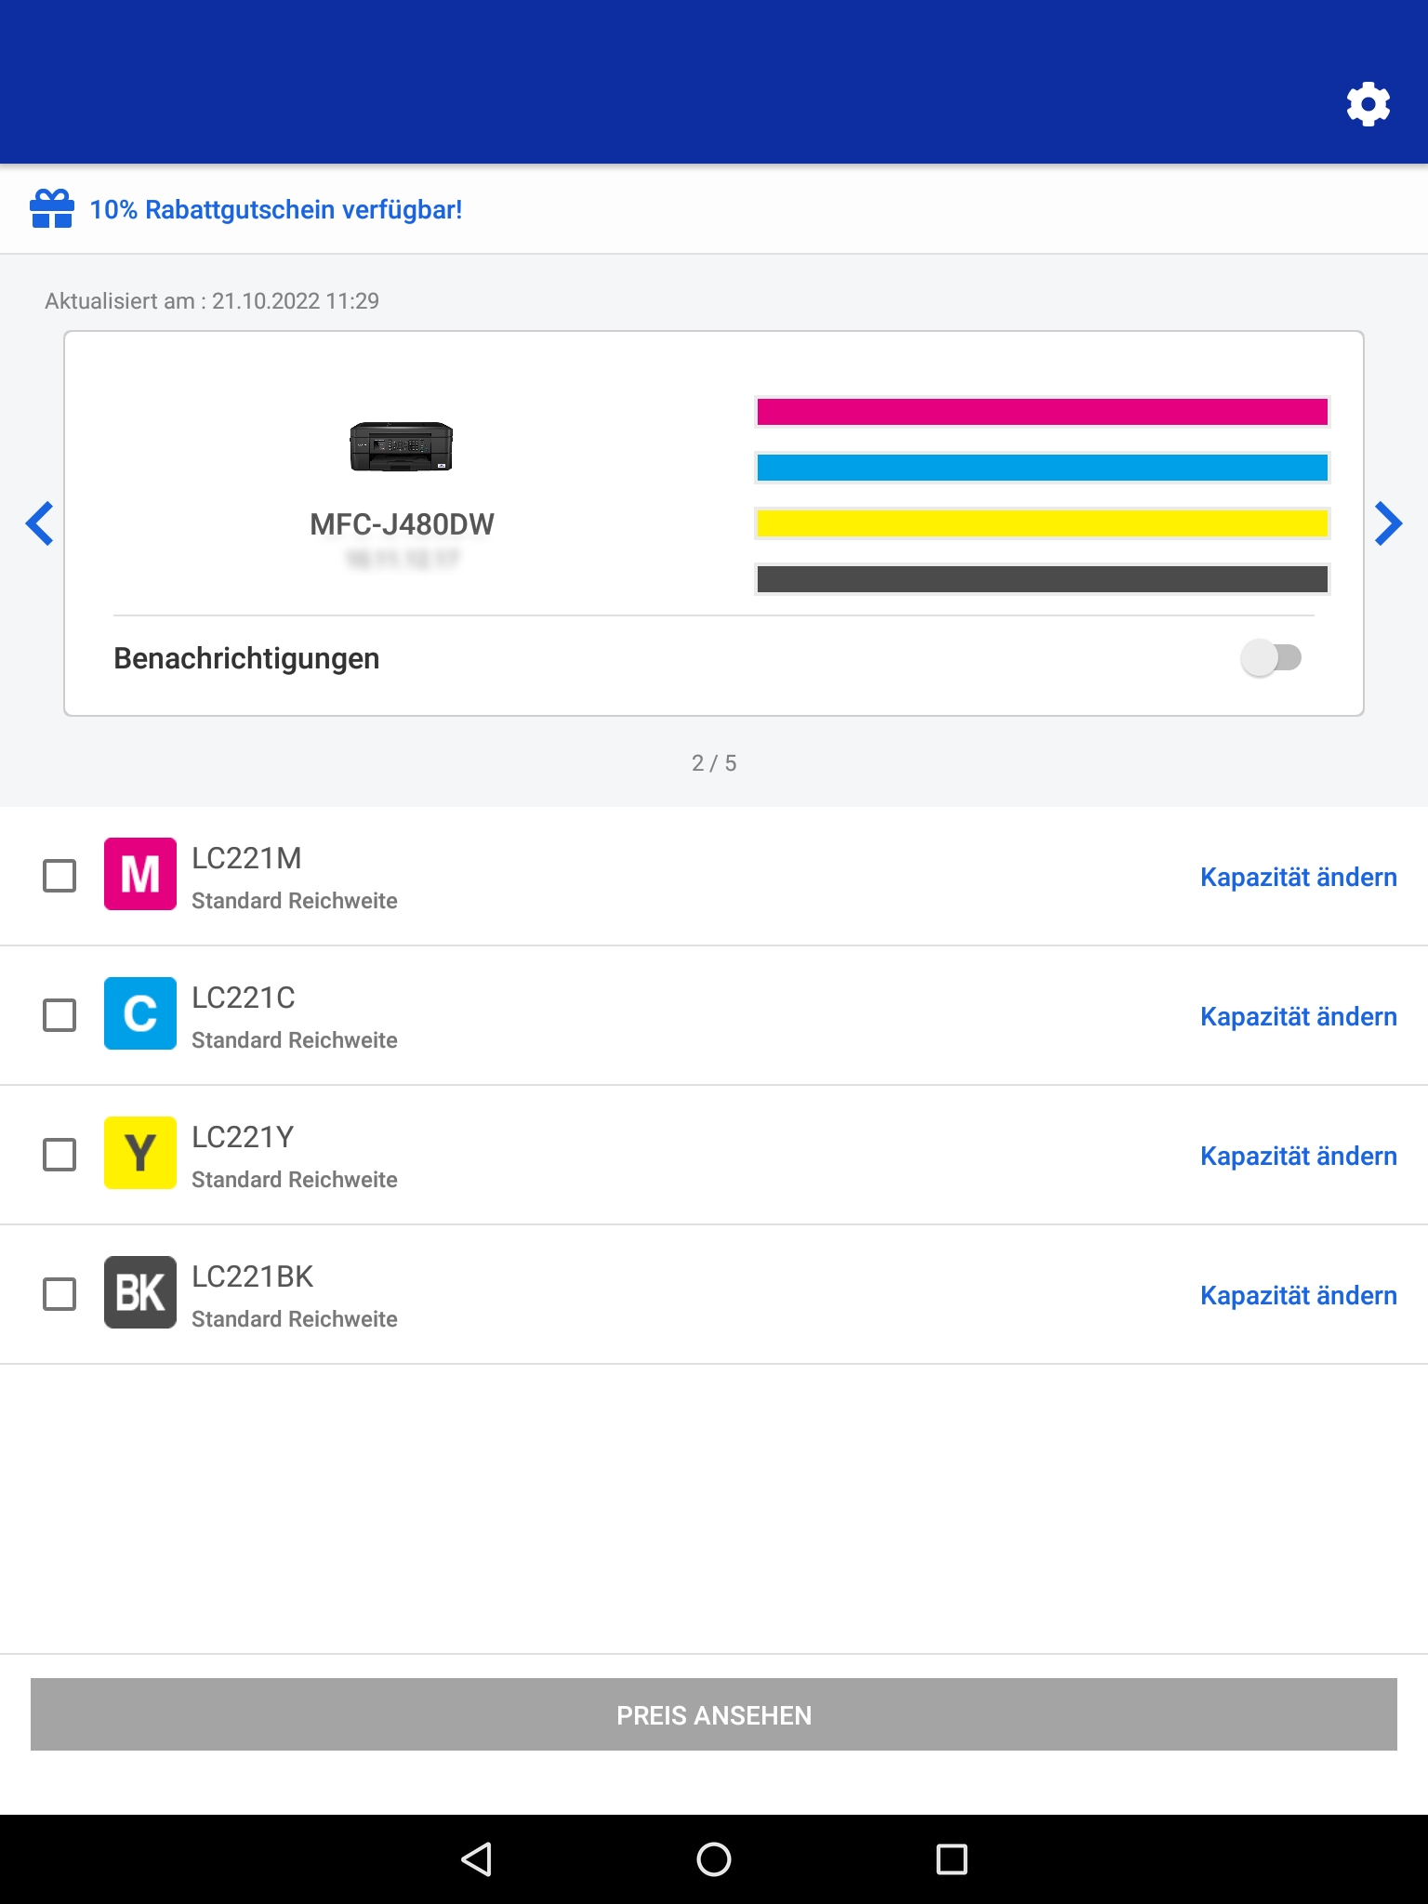Change capacity for LC221C
This screenshot has width=1428, height=1904.
pos(1299,1016)
